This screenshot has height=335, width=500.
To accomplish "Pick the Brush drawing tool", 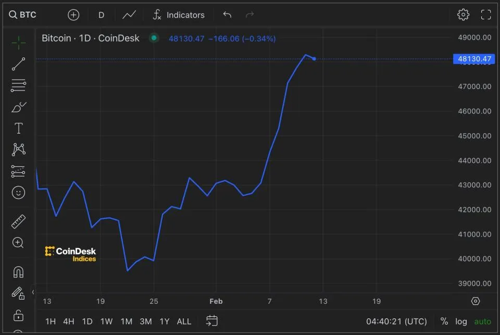I will tap(18, 107).
